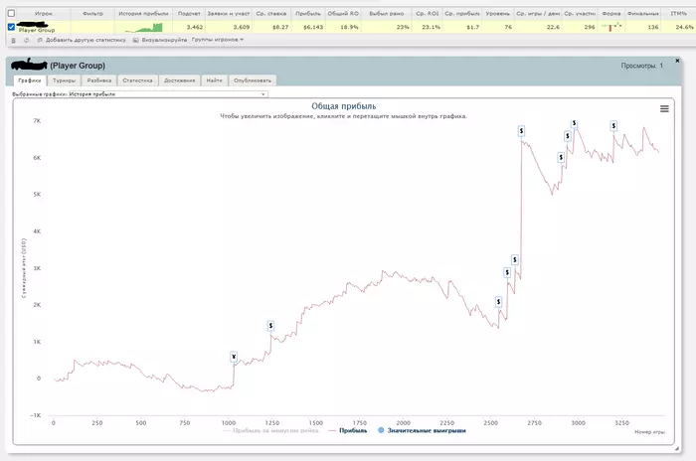The height and width of the screenshot is (461, 696).
Task: Go to the Достижения tab
Action: 179,80
